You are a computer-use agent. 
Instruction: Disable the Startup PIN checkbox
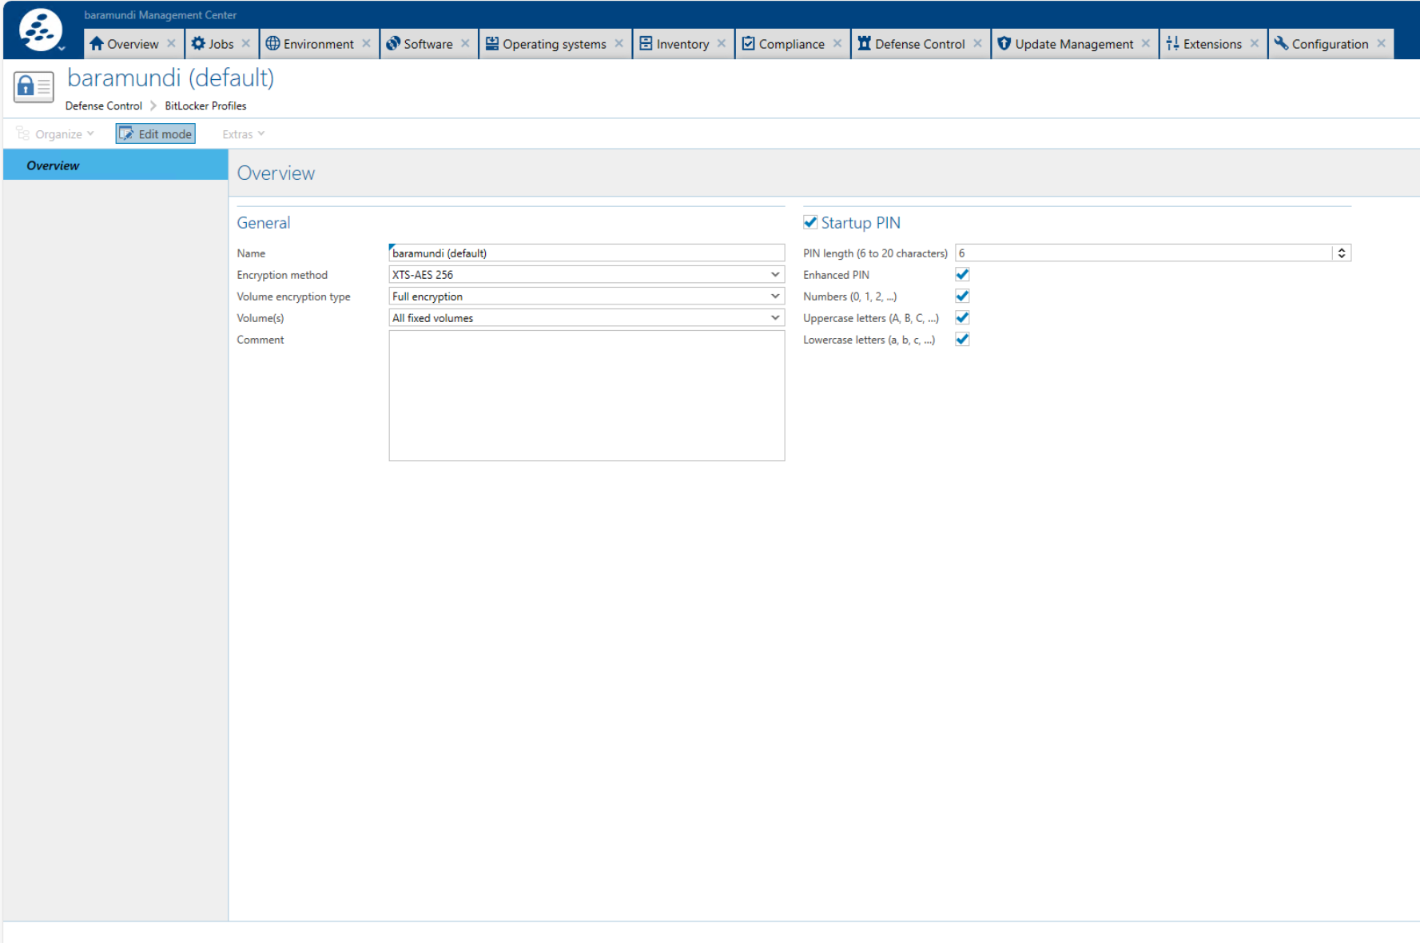tap(810, 222)
